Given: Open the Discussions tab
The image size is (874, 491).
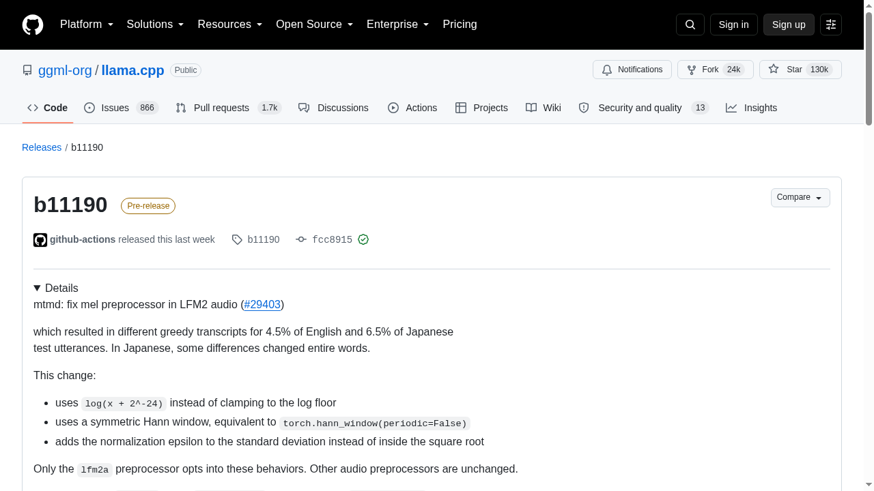Looking at the screenshot, I should 333,108.
